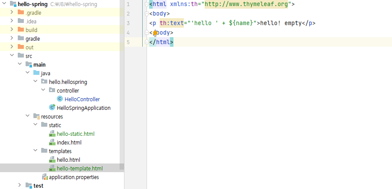Image resolution: width=392 pixels, height=189 pixels.
Task: Expand the test folder
Action: pos(20,186)
